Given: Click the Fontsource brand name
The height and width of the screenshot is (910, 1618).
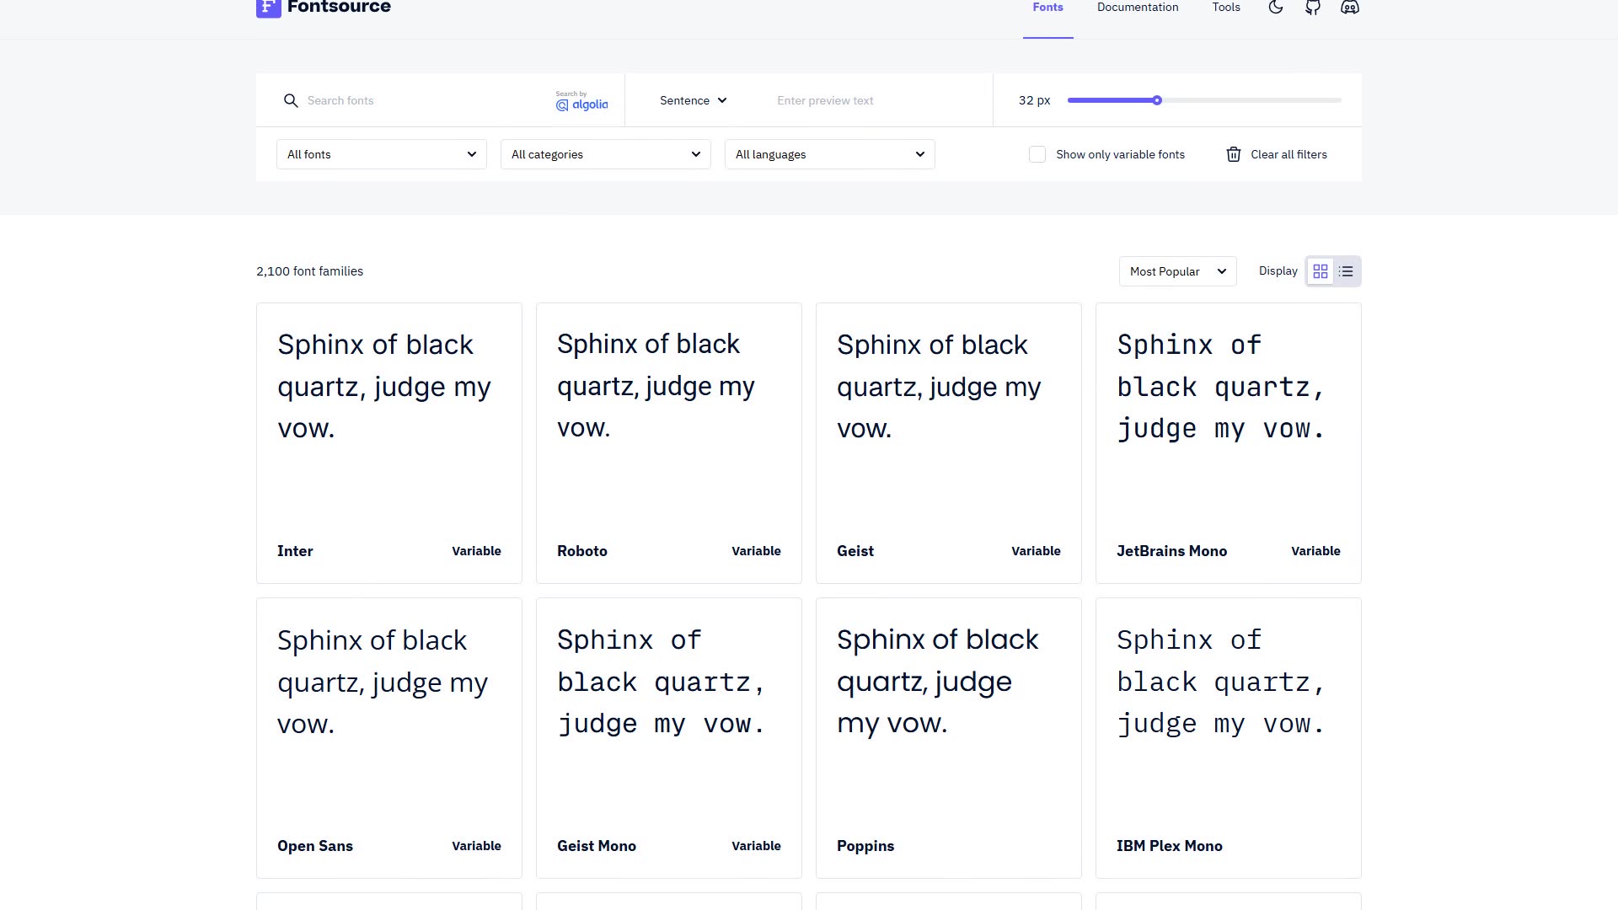Looking at the screenshot, I should (x=339, y=8).
